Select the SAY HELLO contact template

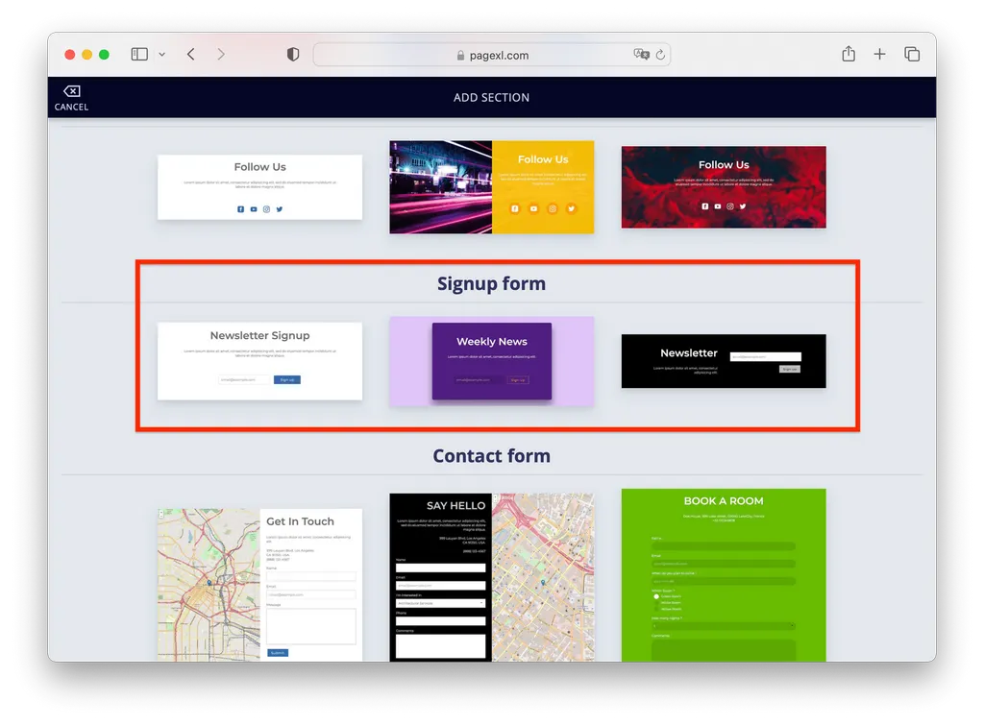(491, 577)
